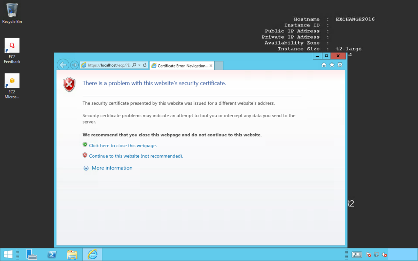Open Favorites star icon
Screen dimensions: 418x261
332,65
